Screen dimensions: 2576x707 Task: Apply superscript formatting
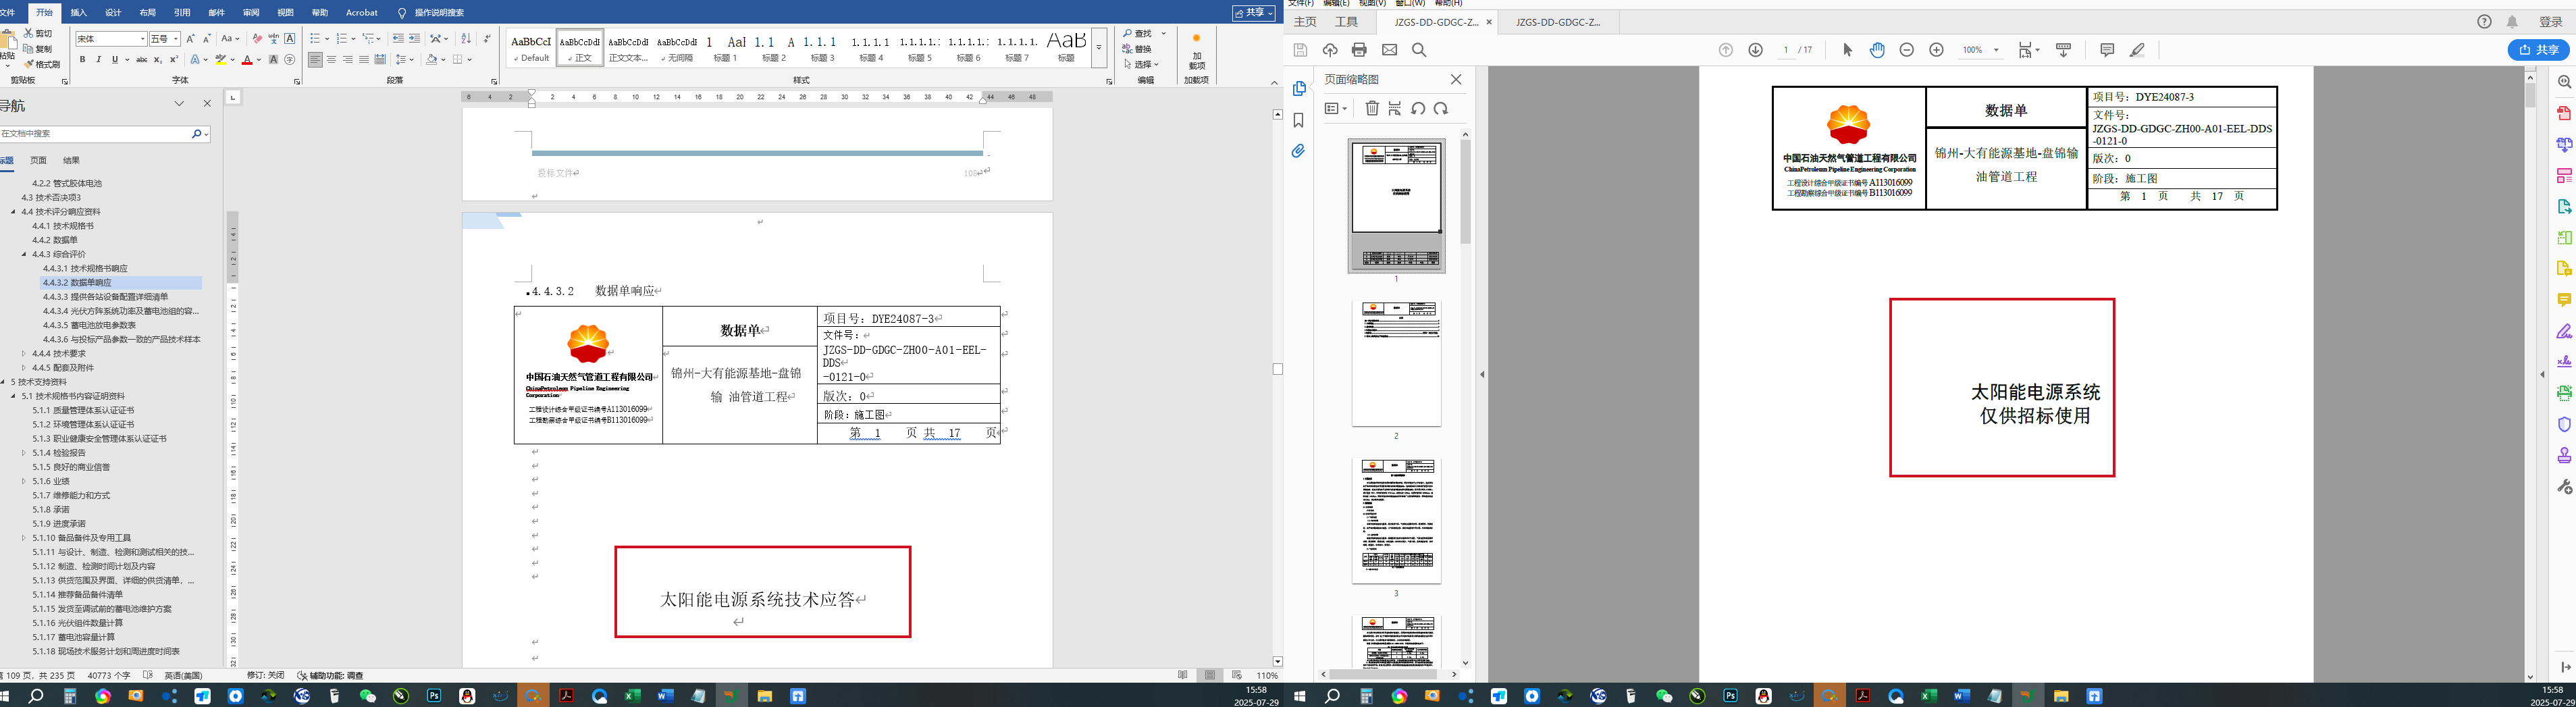[x=173, y=60]
